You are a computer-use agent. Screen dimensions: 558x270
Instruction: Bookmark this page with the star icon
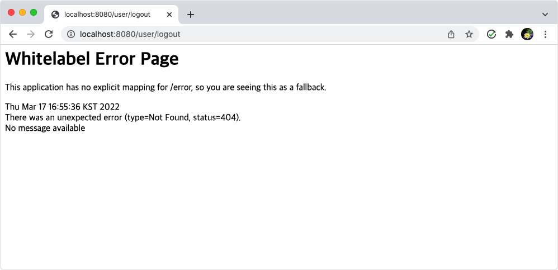click(469, 34)
